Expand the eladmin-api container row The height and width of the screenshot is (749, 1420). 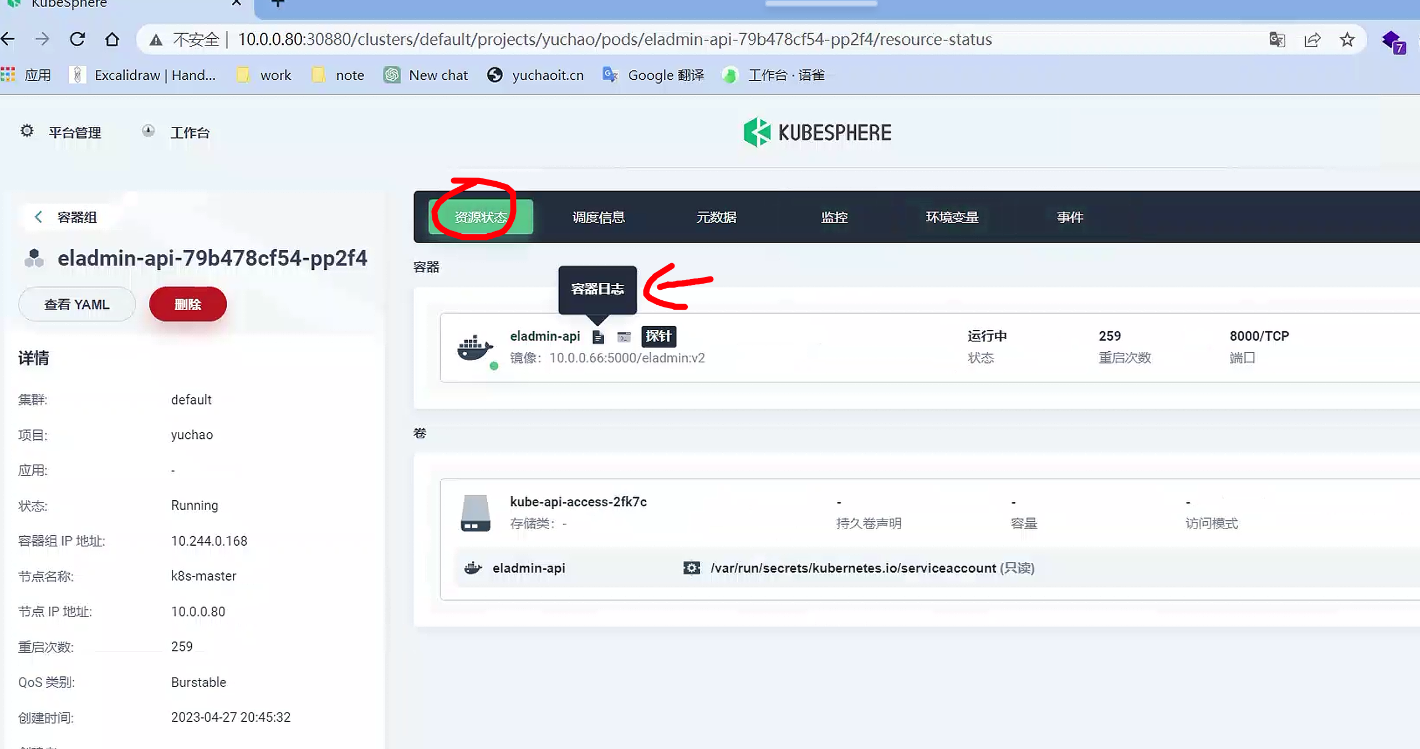click(x=831, y=347)
